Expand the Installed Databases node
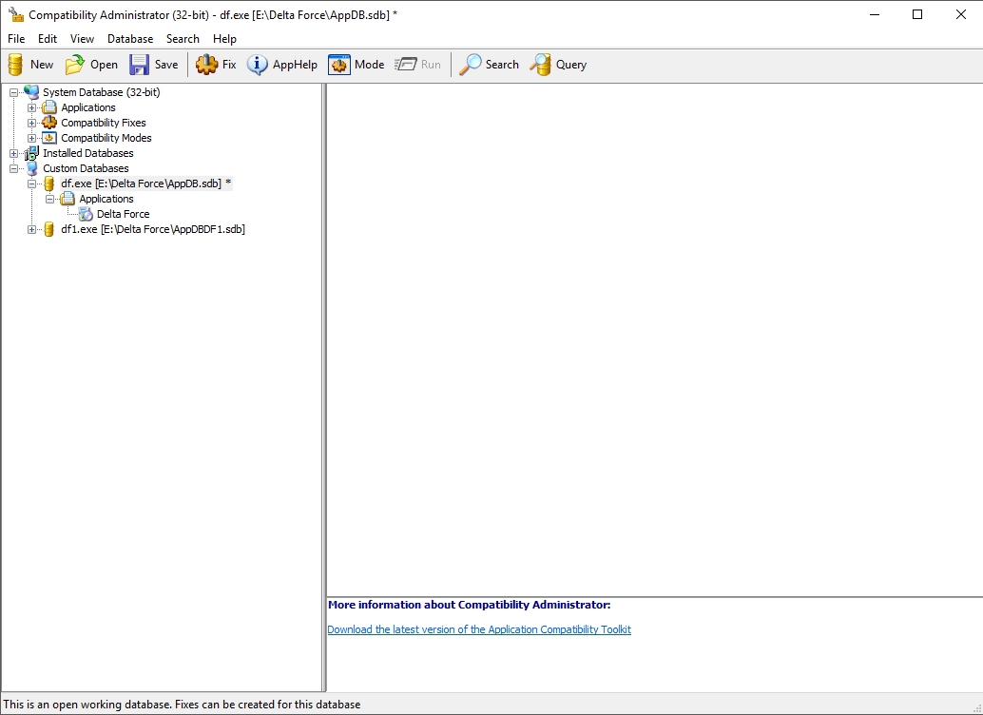Viewport: 983px width, 715px height. pos(14,153)
